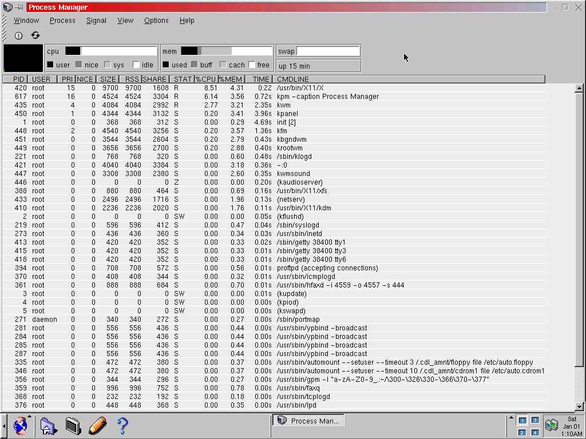Open the window menu icon in title bar
This screenshot has height=439, width=586.
pos(7,7)
